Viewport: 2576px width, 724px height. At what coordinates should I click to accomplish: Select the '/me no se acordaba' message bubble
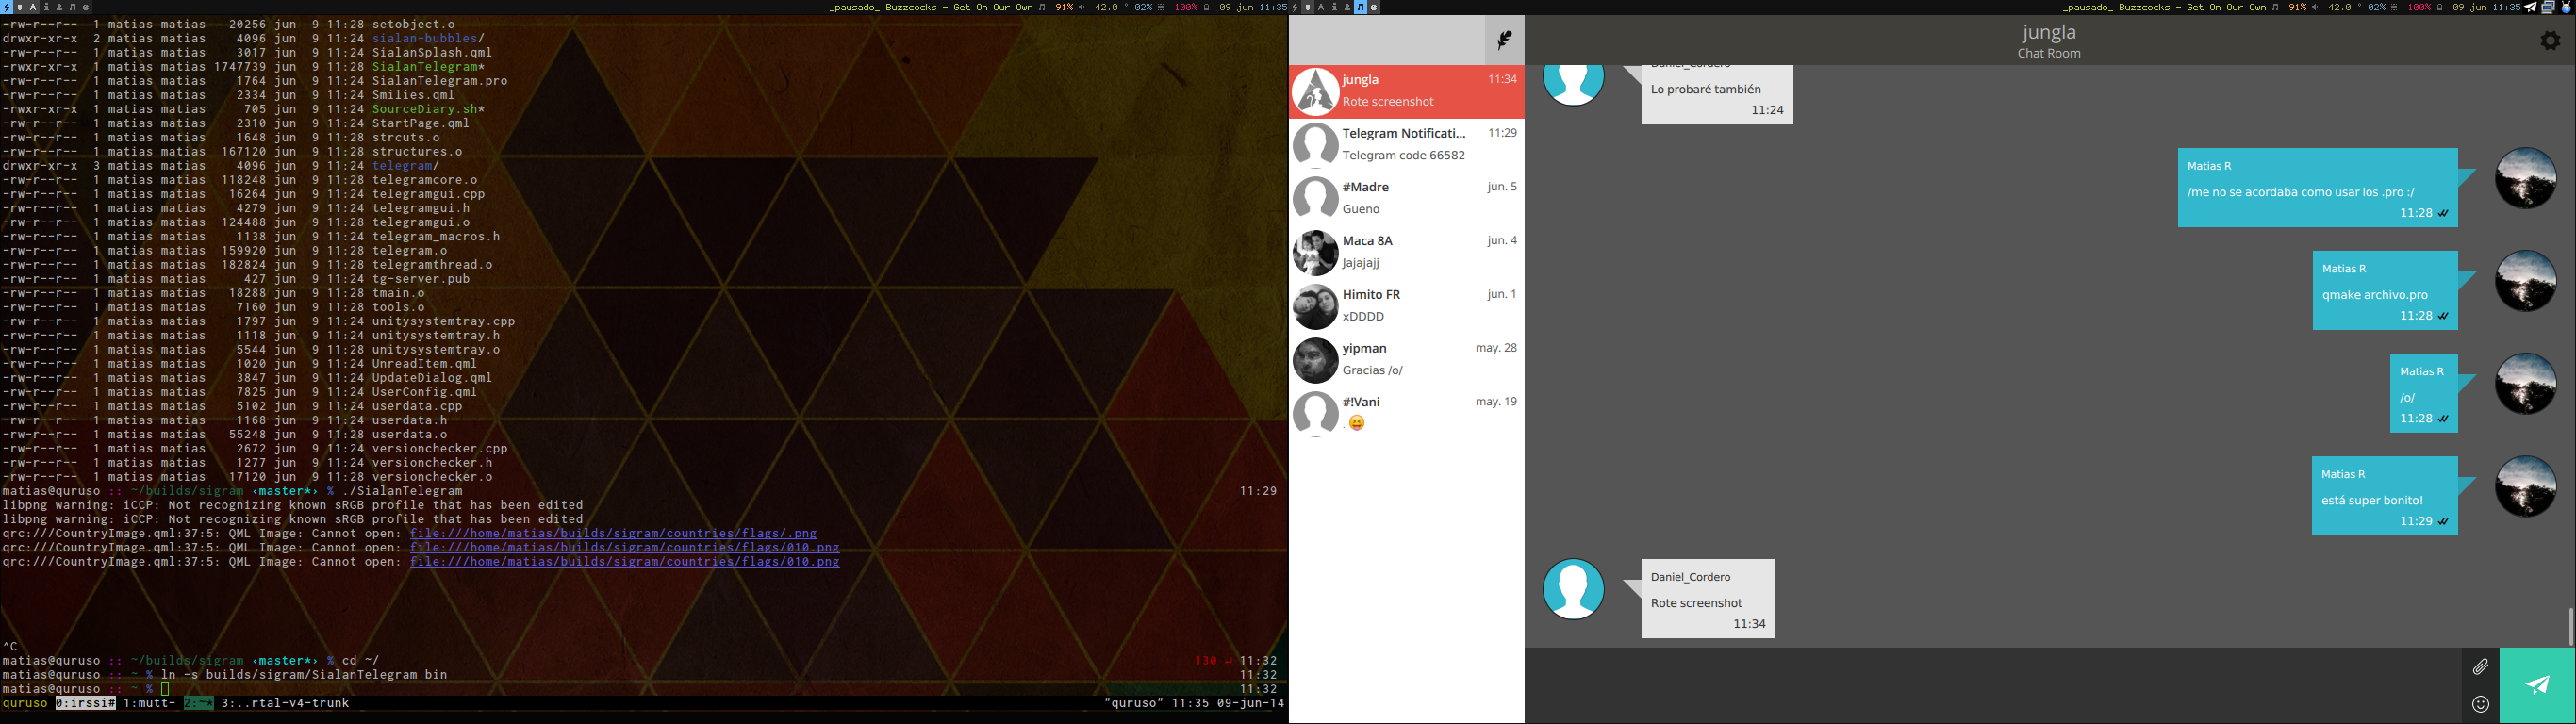[2317, 188]
